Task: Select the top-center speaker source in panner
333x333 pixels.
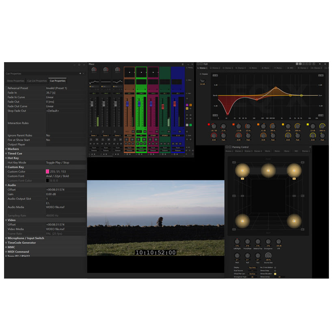Action: [x=268, y=171]
